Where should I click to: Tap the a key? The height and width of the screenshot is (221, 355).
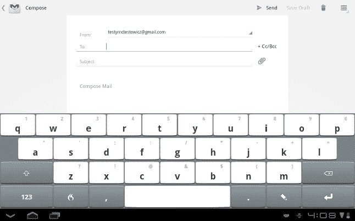(35, 149)
